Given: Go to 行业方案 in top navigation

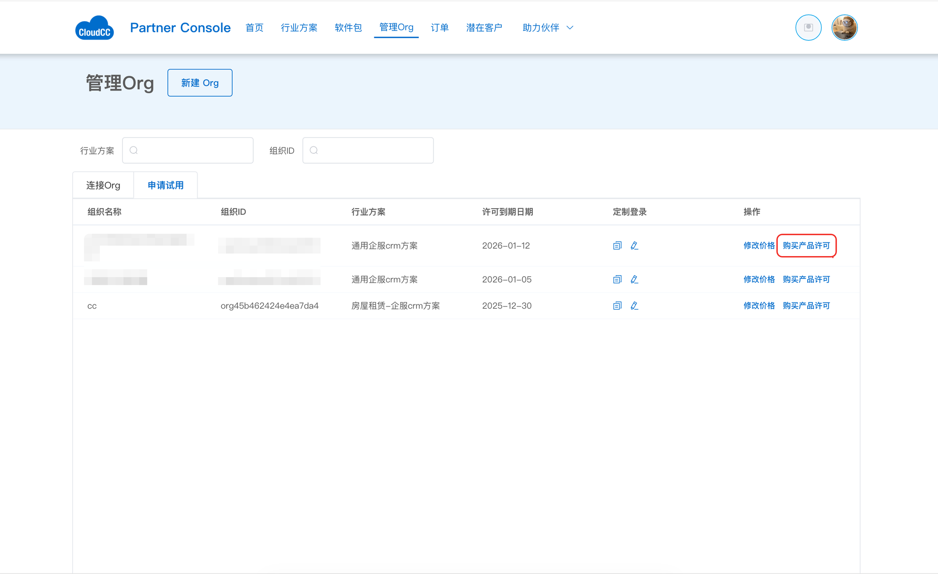Looking at the screenshot, I should click(299, 28).
